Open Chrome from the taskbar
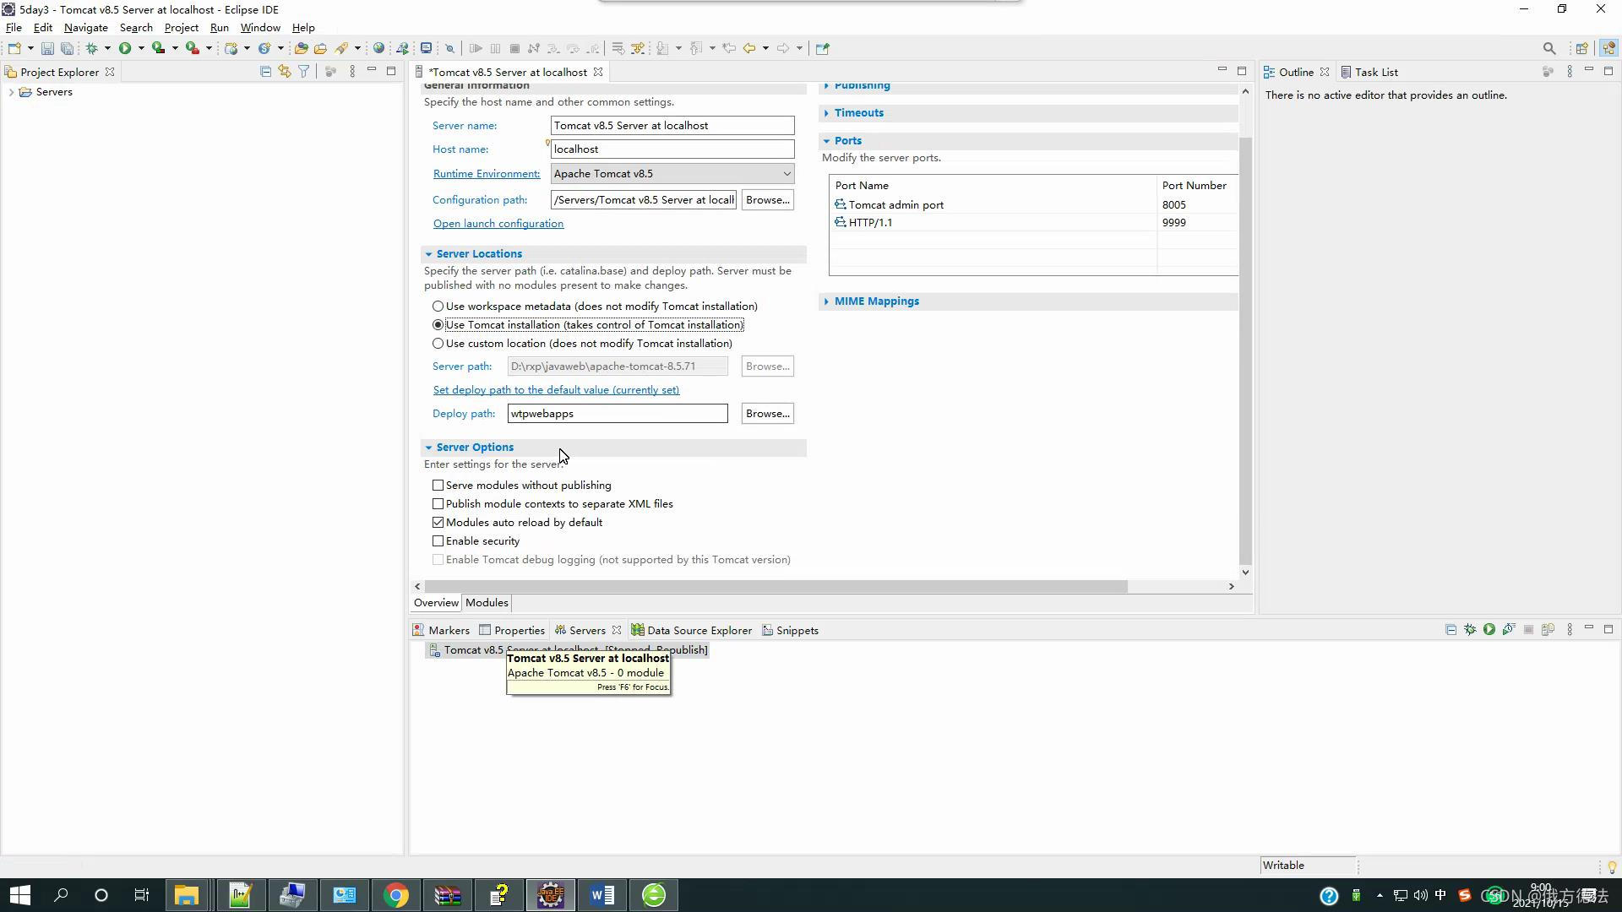 [x=395, y=895]
